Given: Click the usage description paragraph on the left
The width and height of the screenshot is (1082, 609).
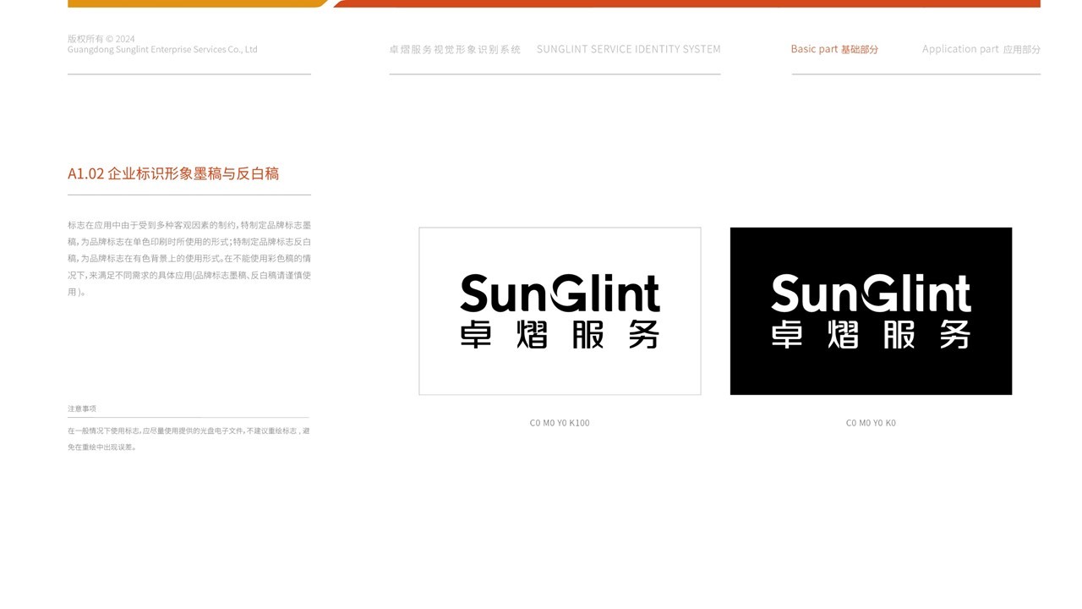Looking at the screenshot, I should point(188,258).
